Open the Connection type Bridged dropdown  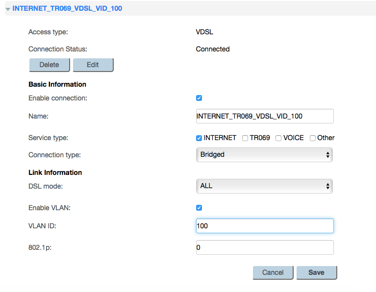click(264, 155)
